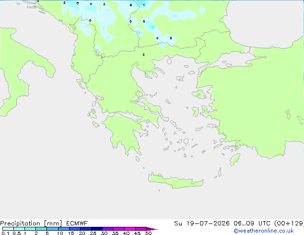Pick the 2 to 5 mm legend color

(41, 229)
